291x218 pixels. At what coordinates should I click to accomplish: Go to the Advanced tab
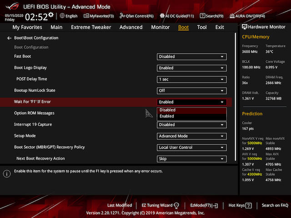pos(131,27)
